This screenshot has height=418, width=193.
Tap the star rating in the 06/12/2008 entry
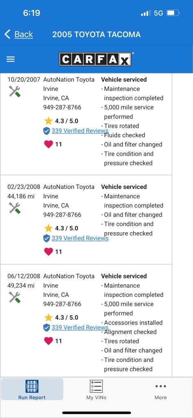(61, 318)
